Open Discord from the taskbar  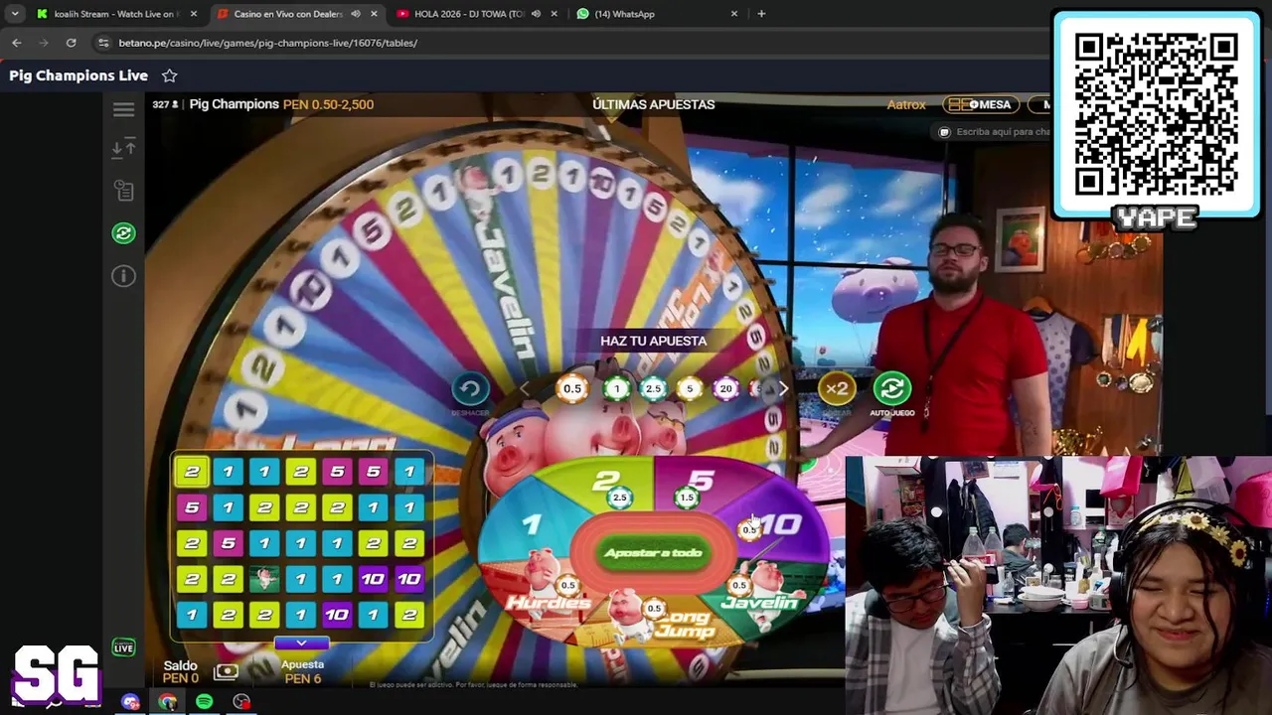click(130, 702)
